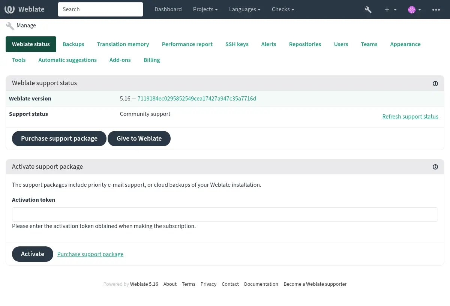Click Refresh support status link
Screen dimensions: 450x306
click(410, 117)
